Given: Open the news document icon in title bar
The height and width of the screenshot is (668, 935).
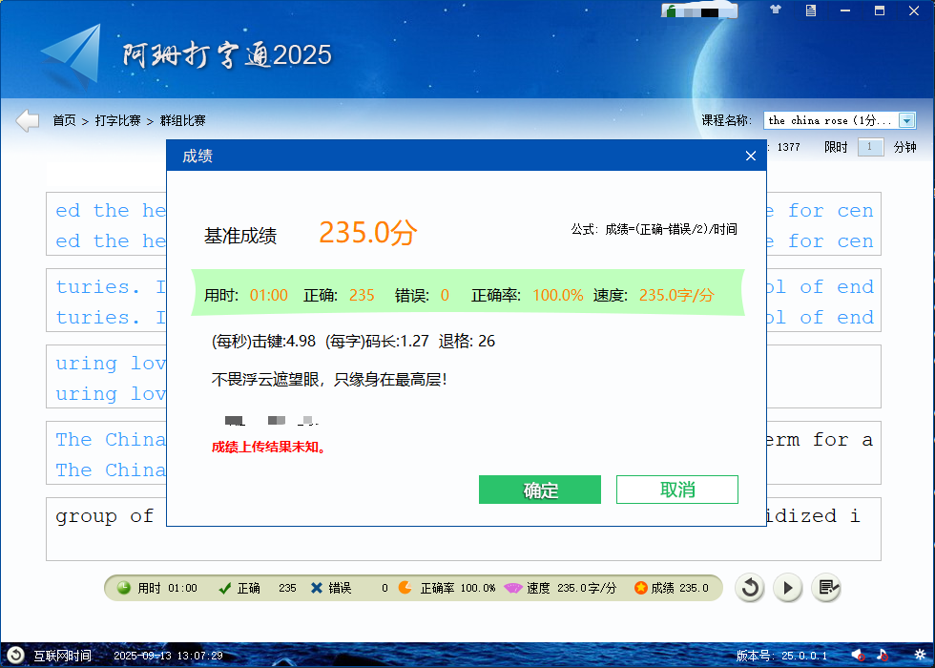Looking at the screenshot, I should (x=812, y=10).
